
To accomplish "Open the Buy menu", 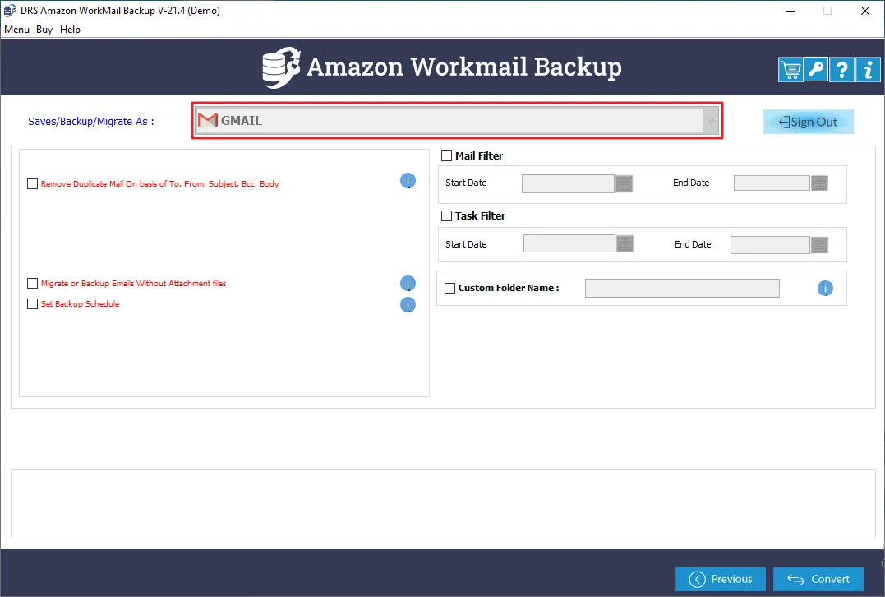I will click(x=44, y=30).
